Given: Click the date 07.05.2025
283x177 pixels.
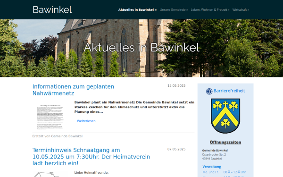Looking at the screenshot, I should coord(176,149).
